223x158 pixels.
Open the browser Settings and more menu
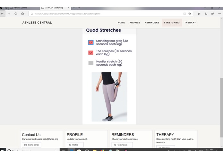click(x=219, y=14)
